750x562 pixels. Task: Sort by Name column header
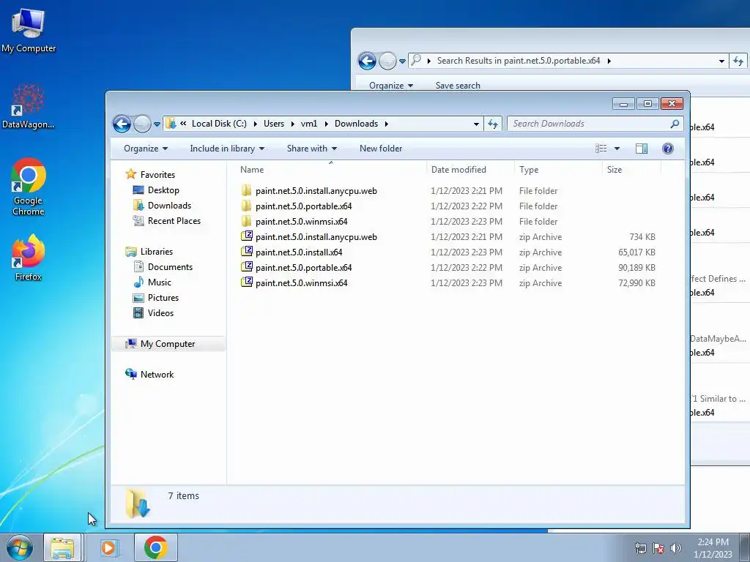330,170
